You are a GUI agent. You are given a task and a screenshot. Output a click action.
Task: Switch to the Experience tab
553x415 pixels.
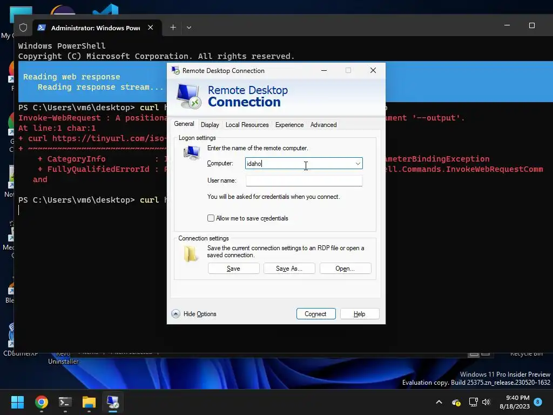click(x=289, y=125)
